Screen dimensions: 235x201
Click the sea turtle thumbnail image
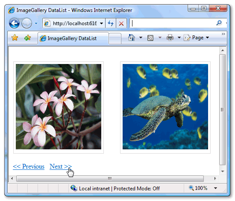point(165,107)
